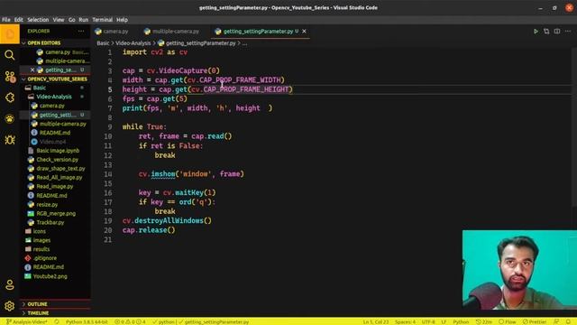This screenshot has width=577, height=325.
Task: Close getting_se... entry in Open Editors
Action: tap(32, 70)
